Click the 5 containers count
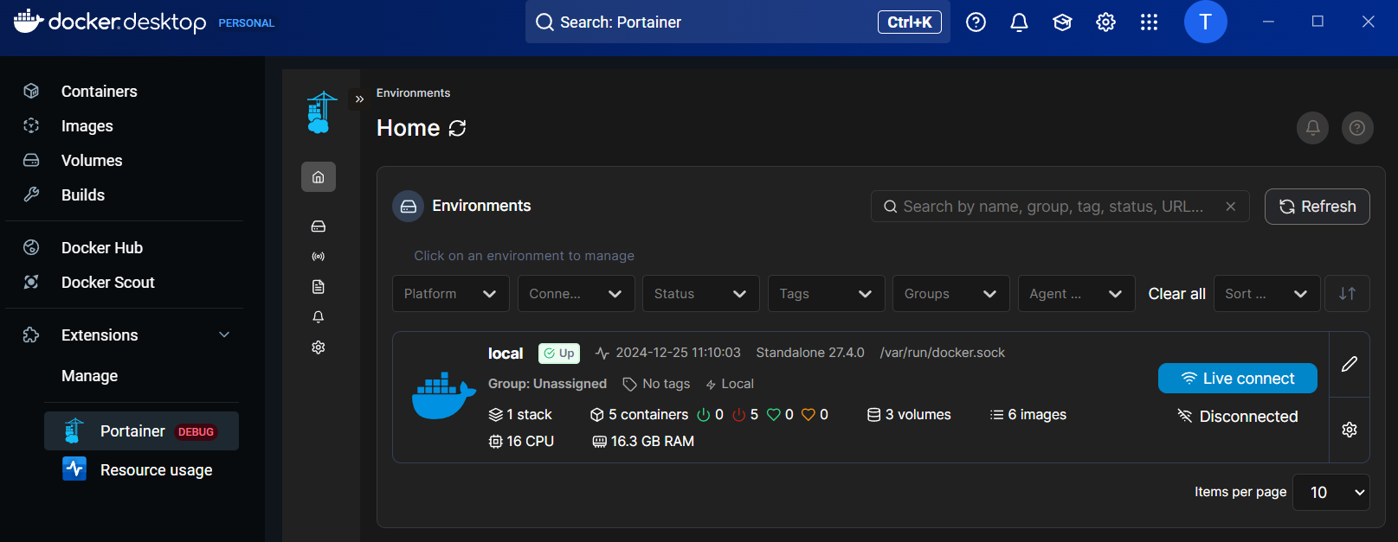 640,415
